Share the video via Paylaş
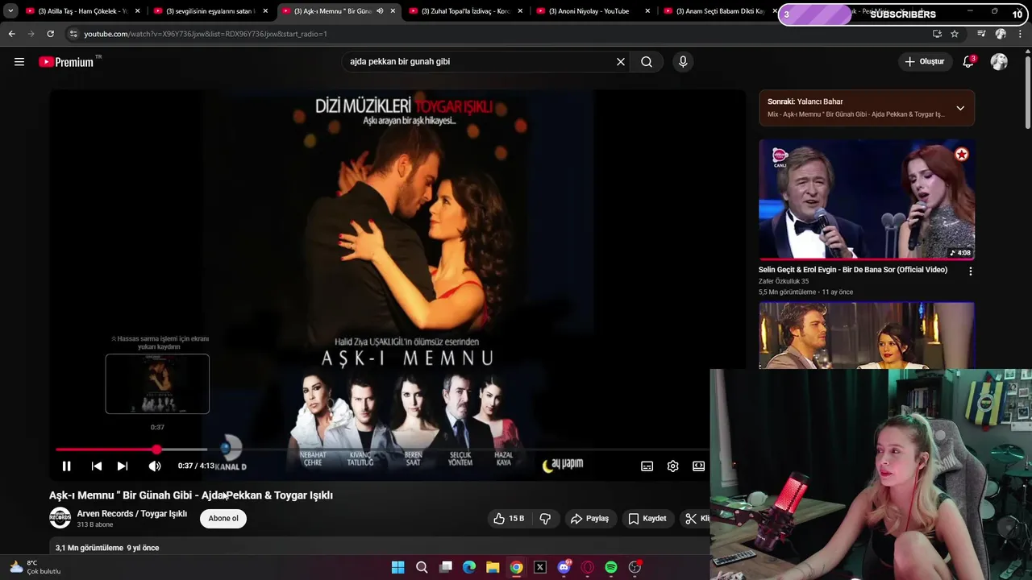 [x=590, y=519]
